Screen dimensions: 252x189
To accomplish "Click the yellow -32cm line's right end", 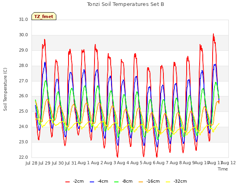I will (x=219, y=124).
